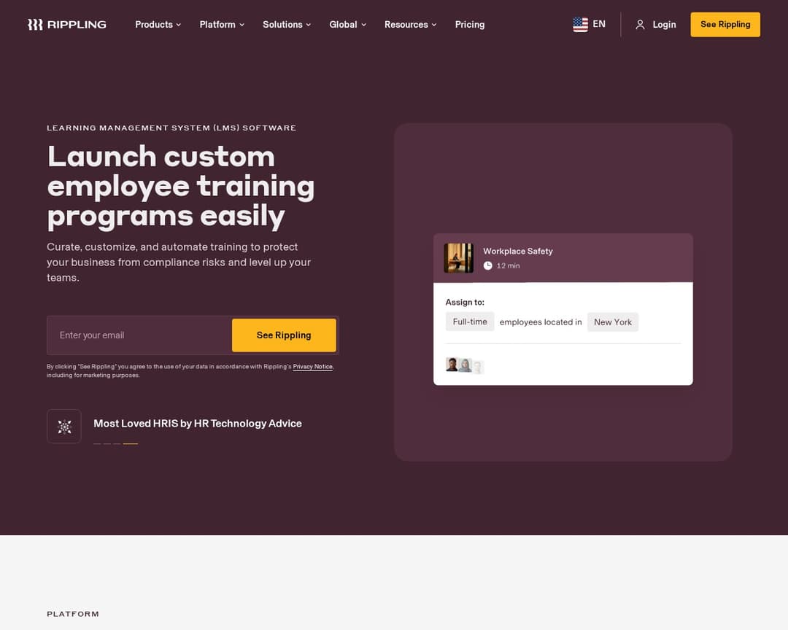Click the US flag language icon
The height and width of the screenshot is (630, 788).
click(x=580, y=24)
